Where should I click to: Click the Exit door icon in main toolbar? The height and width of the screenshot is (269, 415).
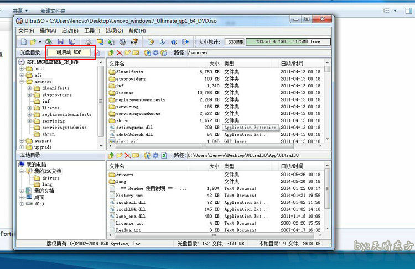tap(185, 41)
